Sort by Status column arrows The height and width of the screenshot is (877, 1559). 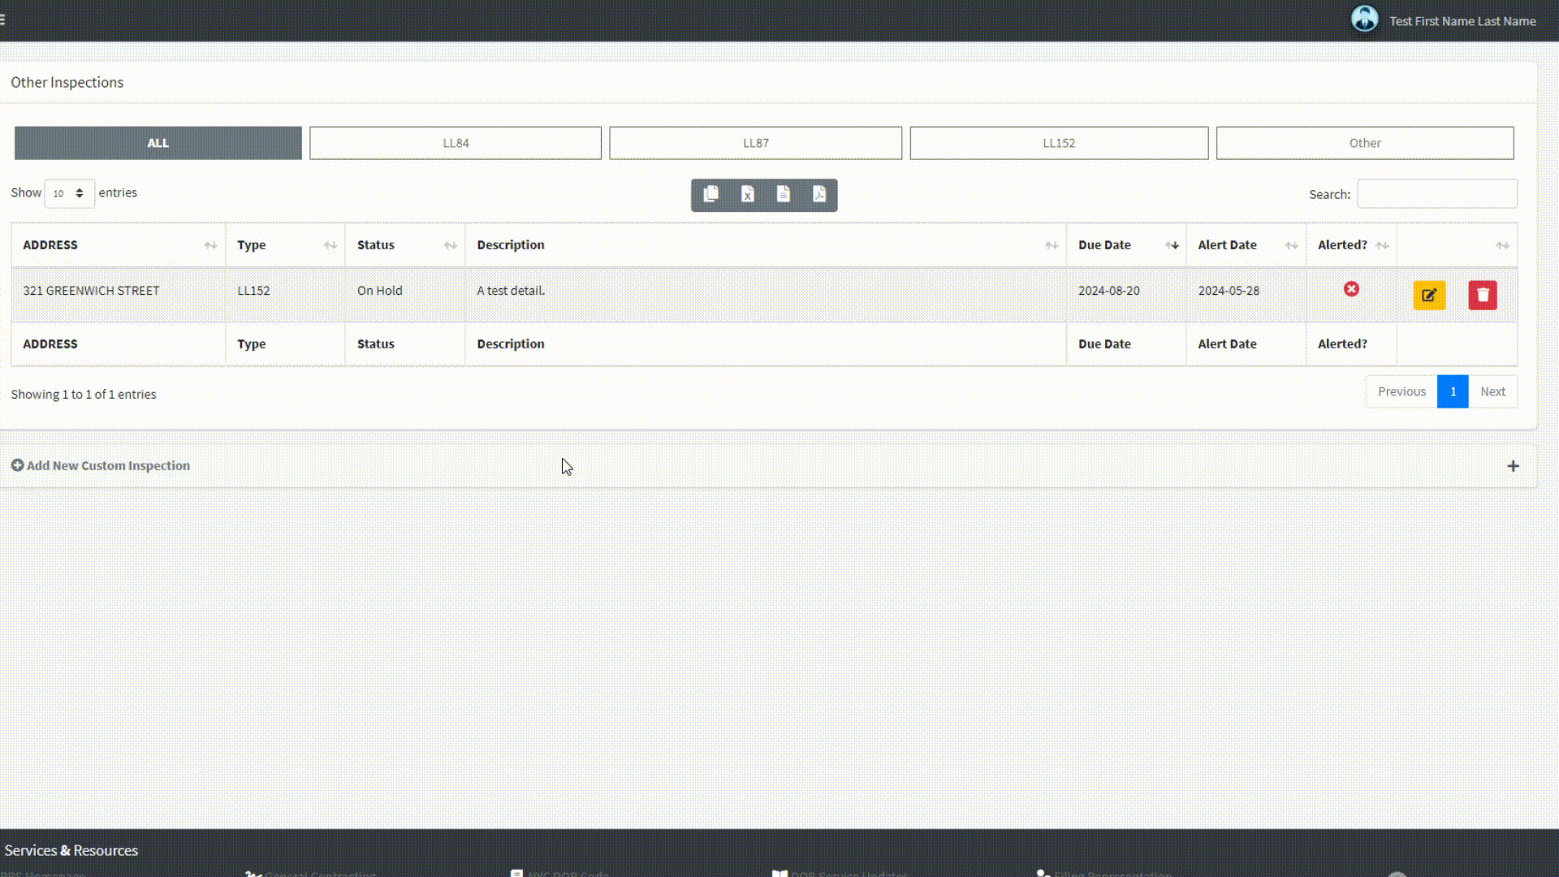click(x=450, y=245)
